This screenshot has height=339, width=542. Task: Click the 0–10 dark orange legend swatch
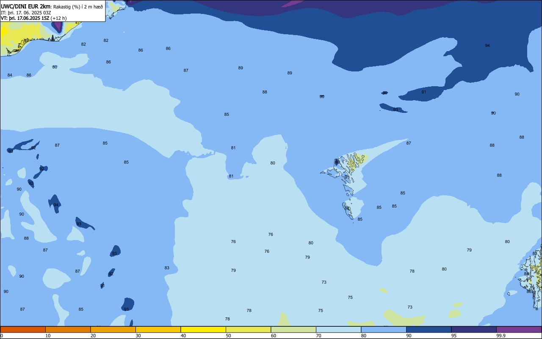tap(23, 329)
